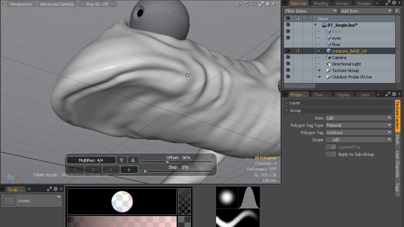Click the viewport maximize arrows icon

261,4
